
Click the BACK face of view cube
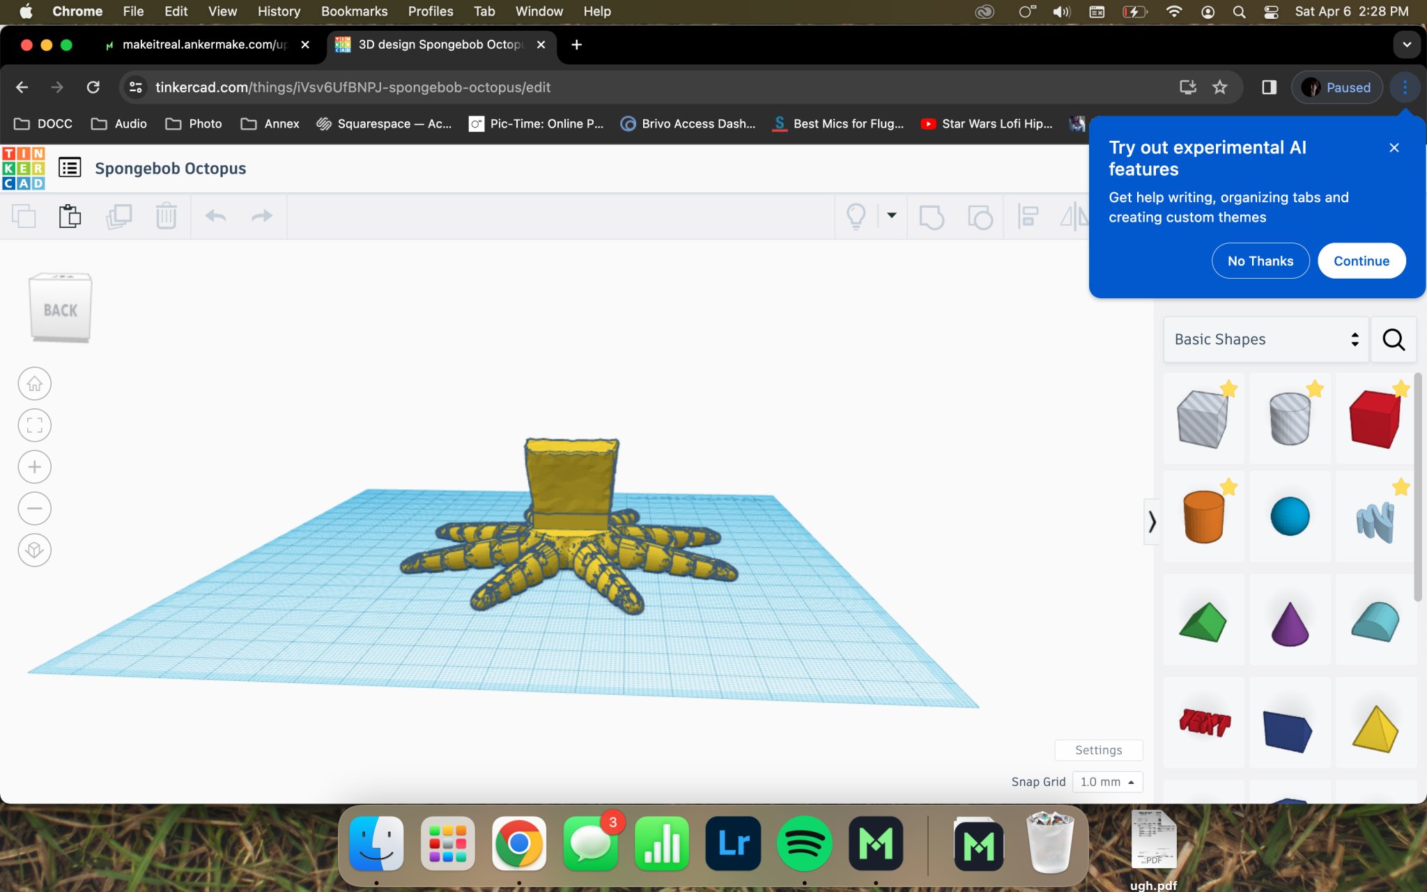click(x=61, y=310)
